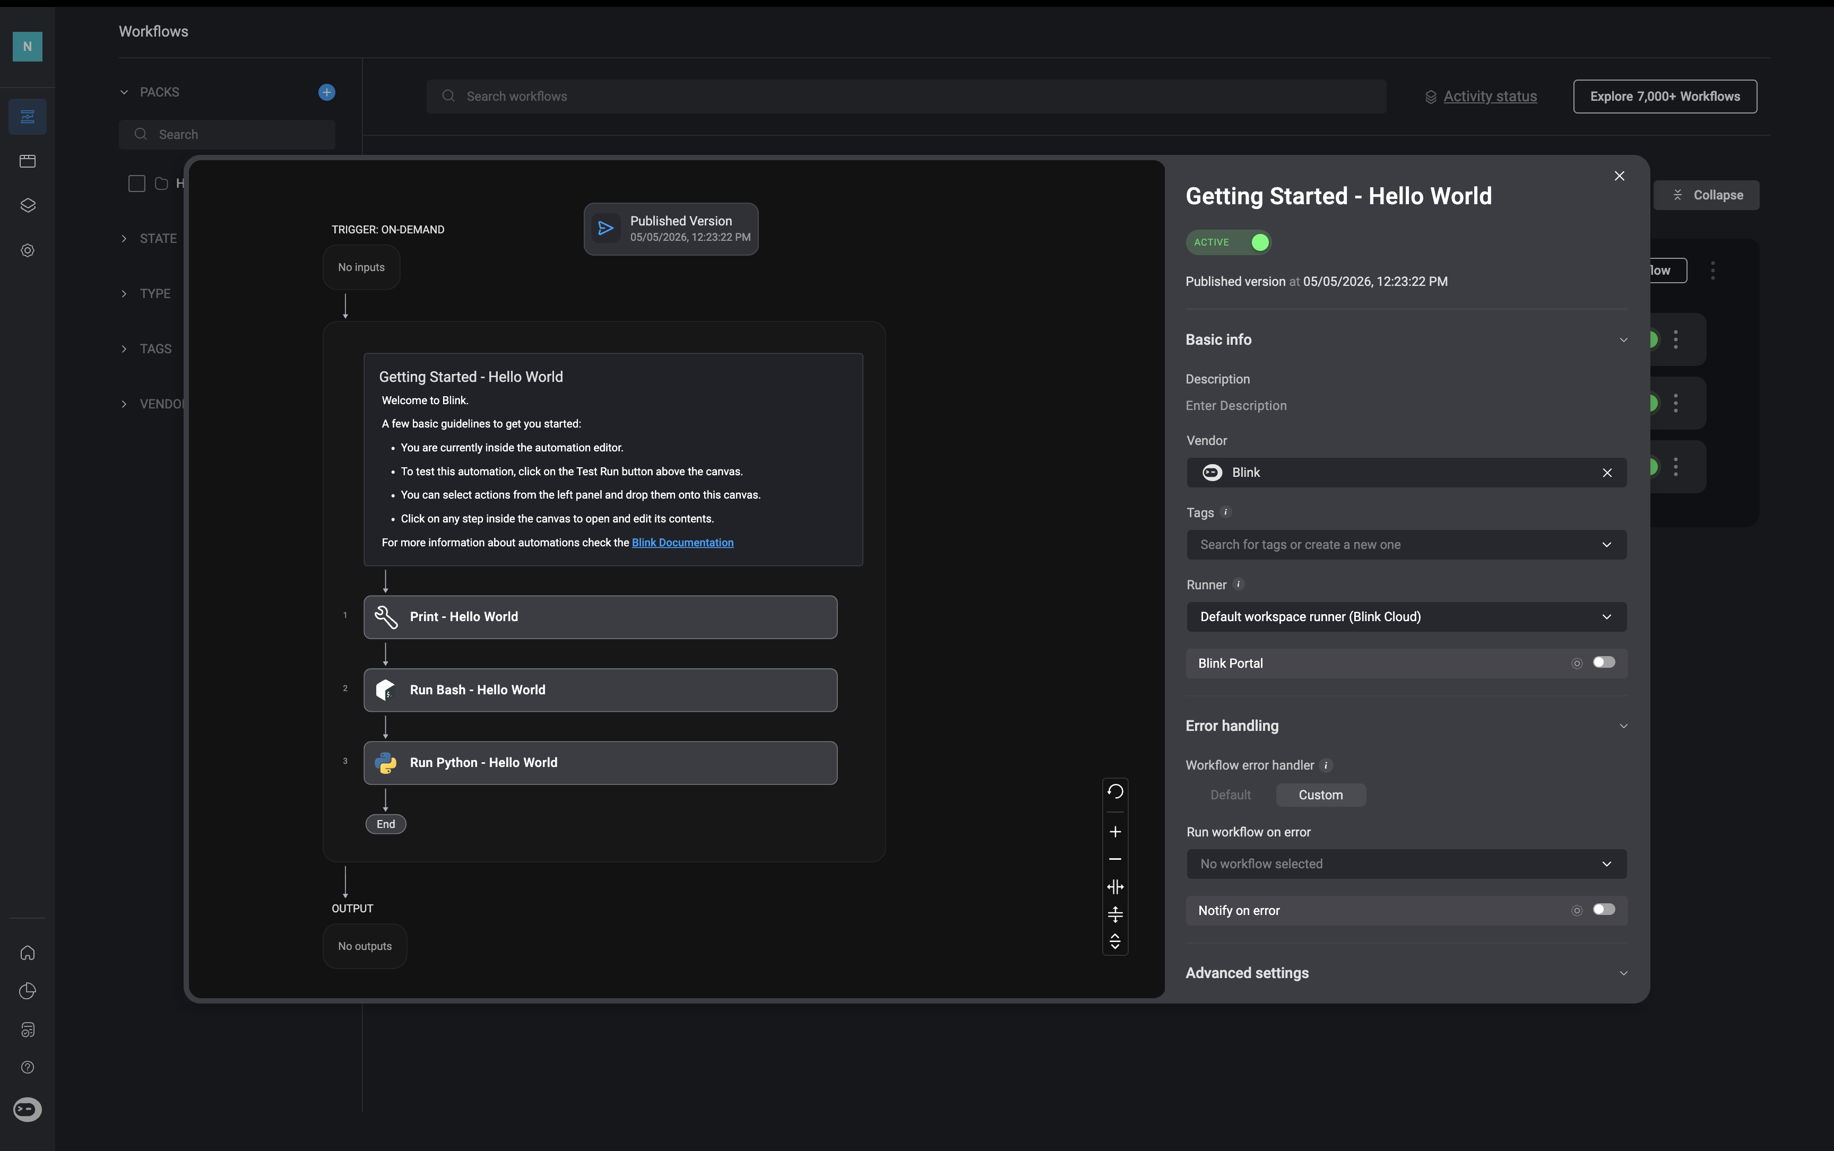Open the Workflows sidebar icon
1834x1151 pixels.
click(x=28, y=117)
